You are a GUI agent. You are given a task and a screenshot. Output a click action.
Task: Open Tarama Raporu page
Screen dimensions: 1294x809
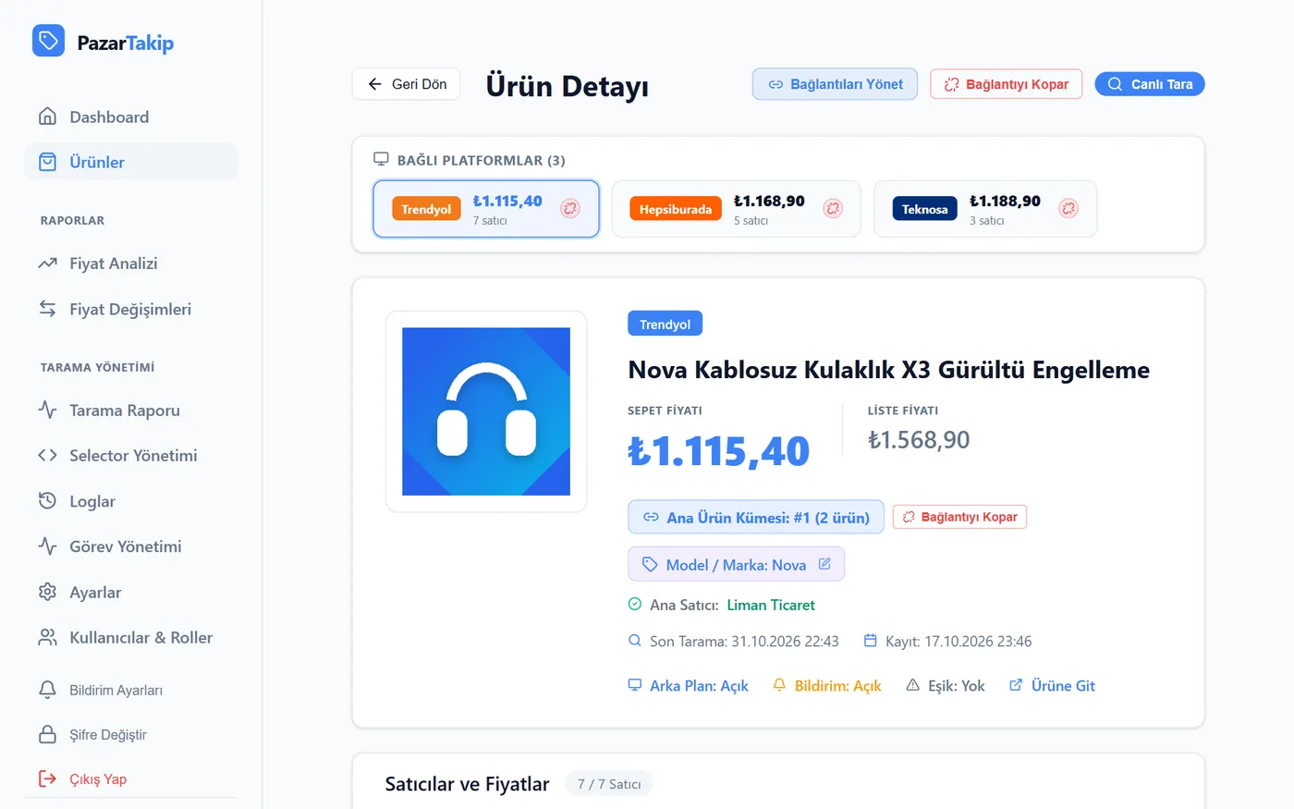coord(131,410)
